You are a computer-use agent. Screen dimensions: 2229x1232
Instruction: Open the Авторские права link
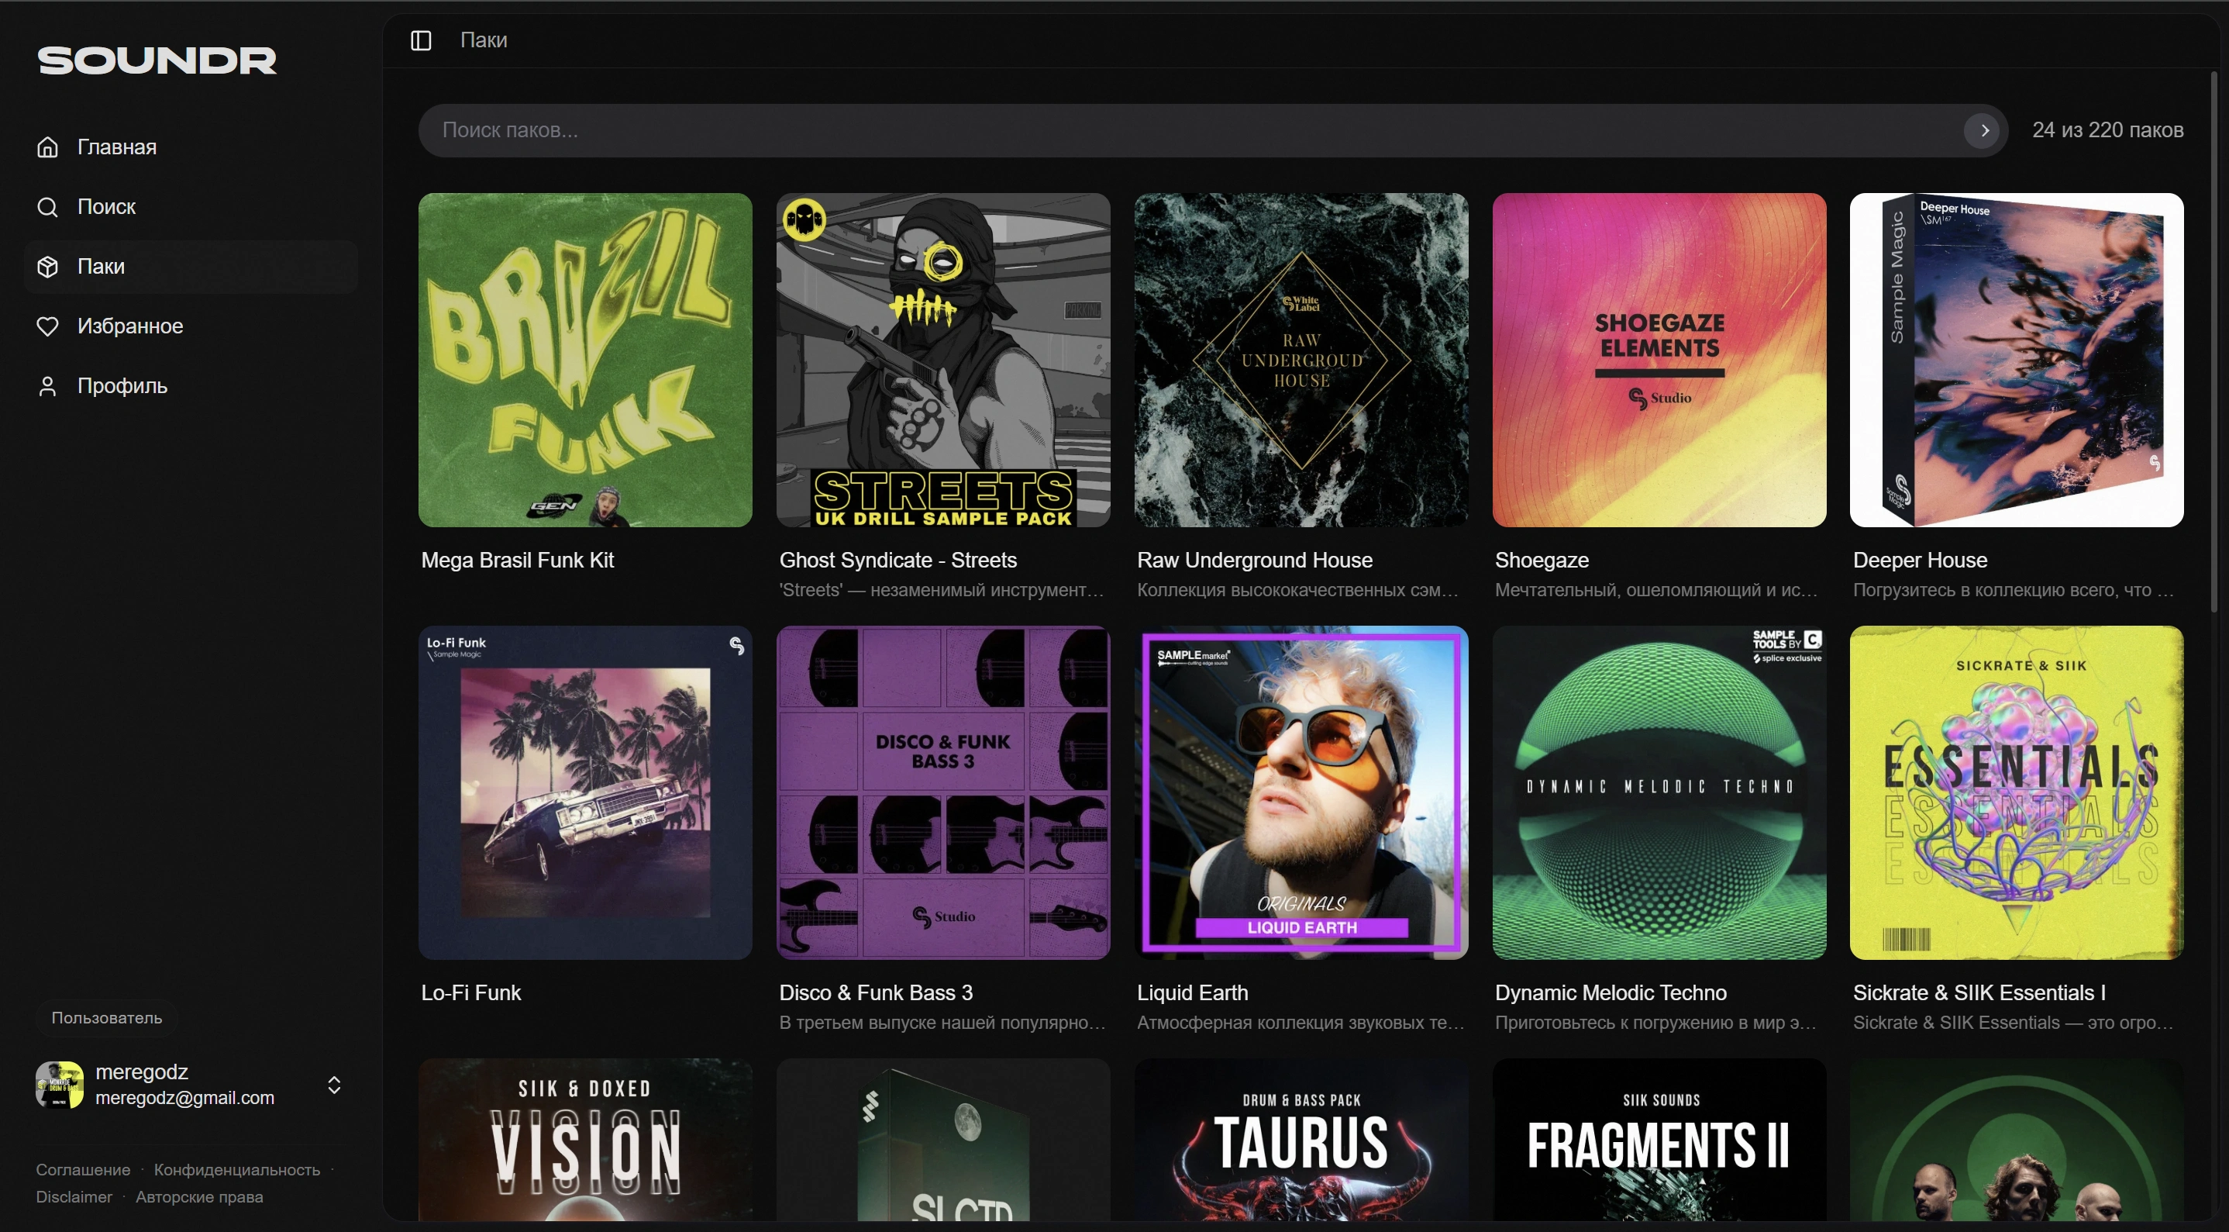[x=199, y=1196]
